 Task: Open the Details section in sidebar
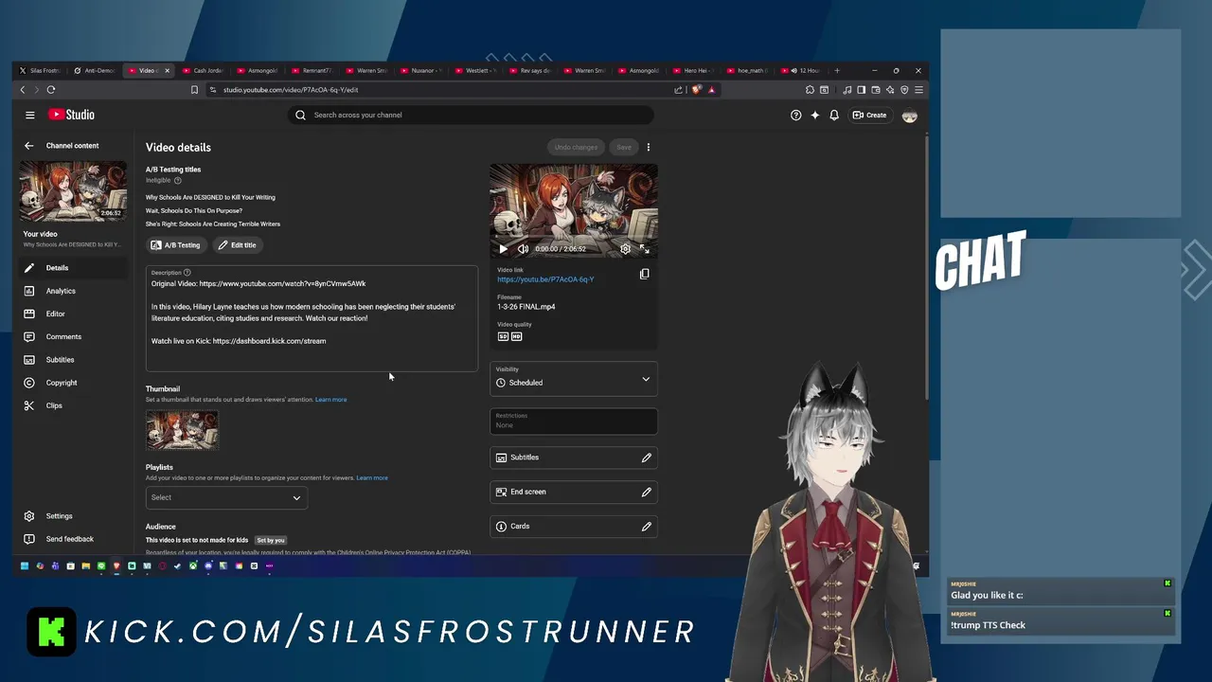tap(72, 268)
